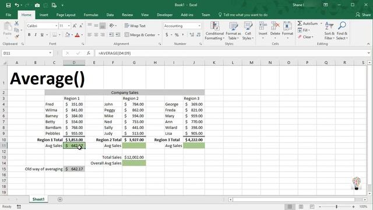Toggle Italic formatting
Screen dimensions: 373x210
coord(36,35)
